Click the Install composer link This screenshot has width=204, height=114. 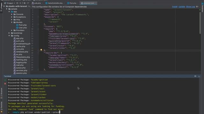[x=175, y=7]
